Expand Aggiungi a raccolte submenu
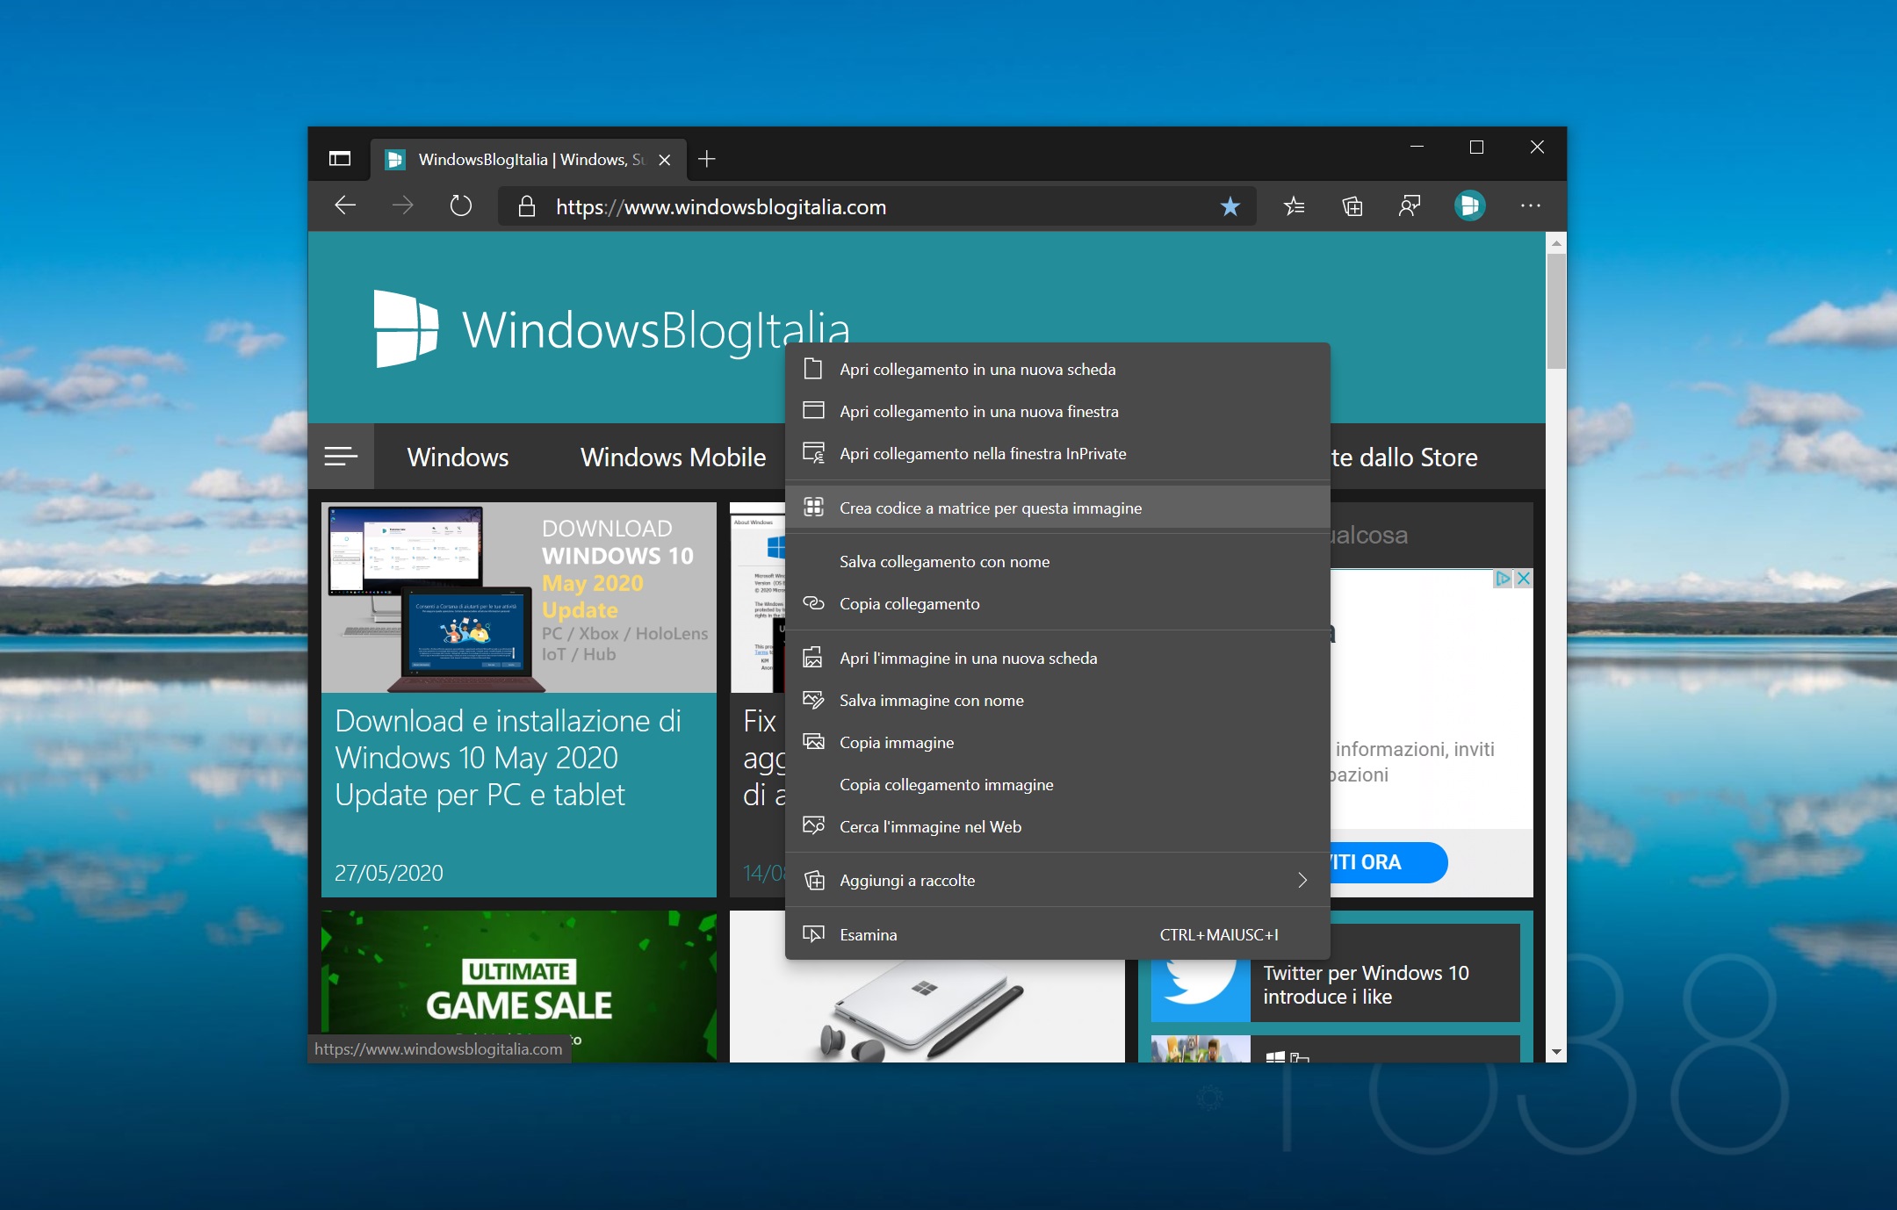1897x1210 pixels. point(1057,881)
